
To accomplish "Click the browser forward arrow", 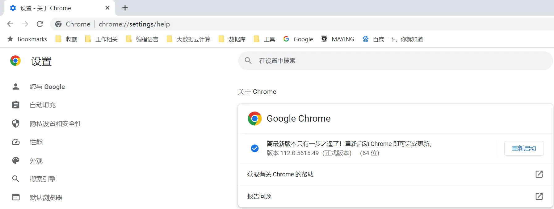I will coord(25,24).
